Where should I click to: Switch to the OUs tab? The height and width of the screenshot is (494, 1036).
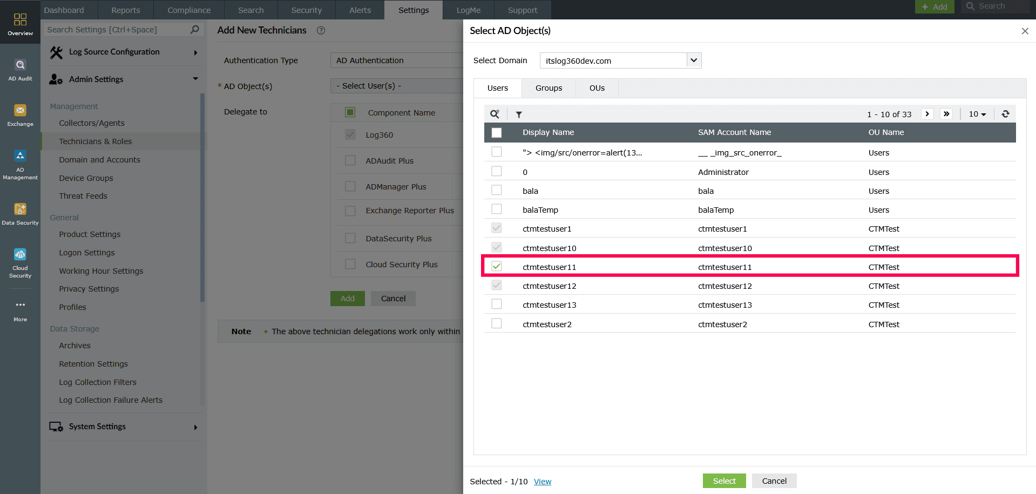click(597, 88)
